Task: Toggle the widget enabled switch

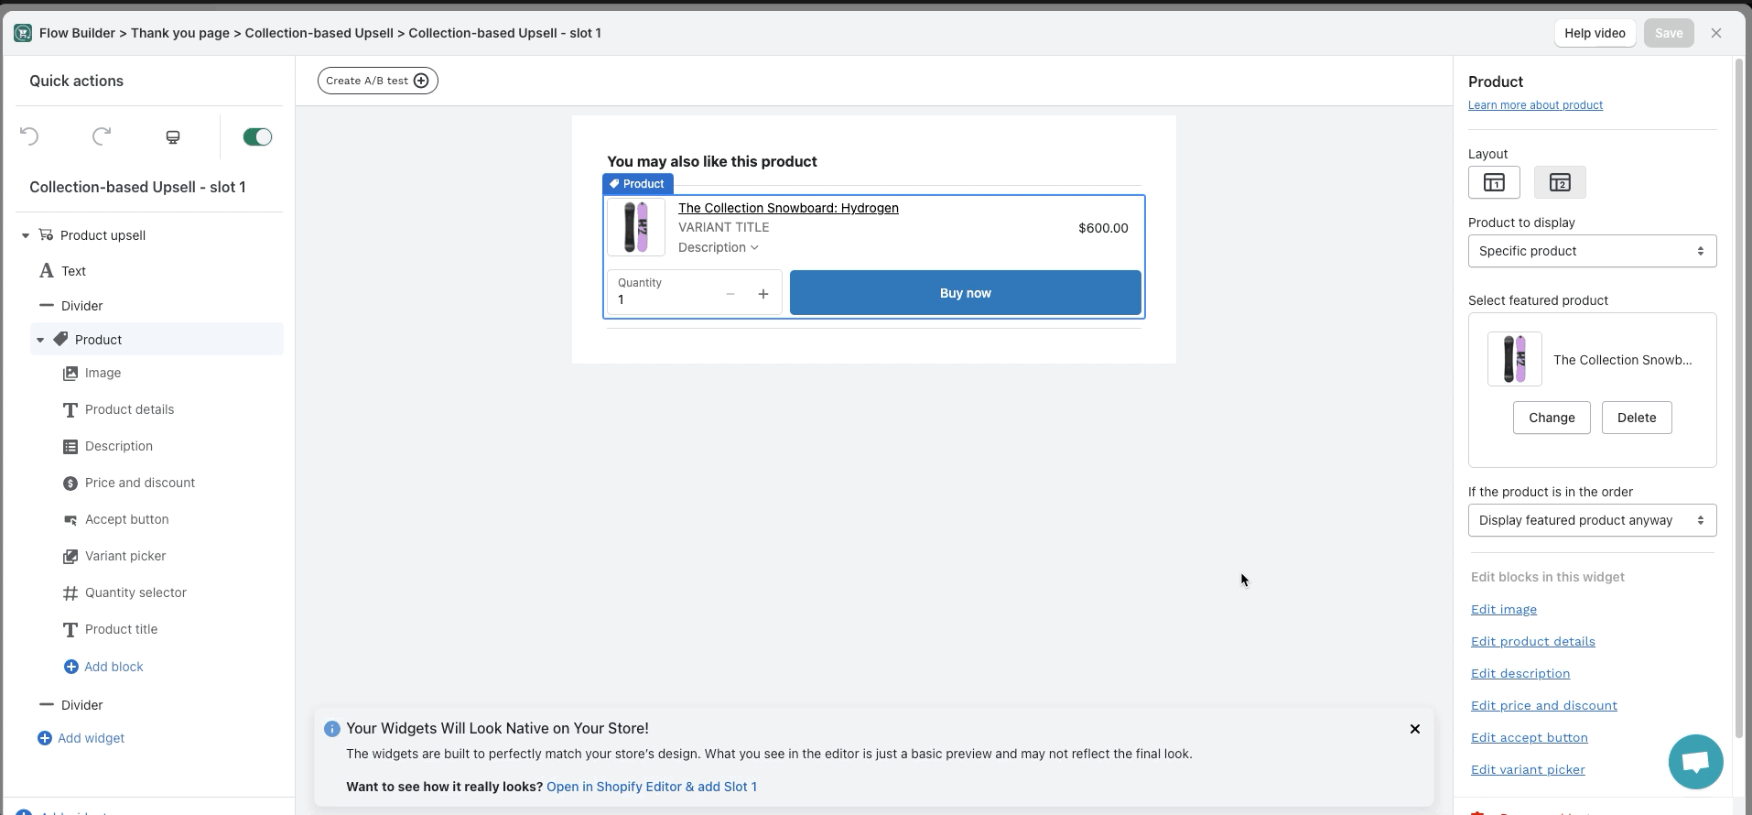Action: tap(257, 136)
